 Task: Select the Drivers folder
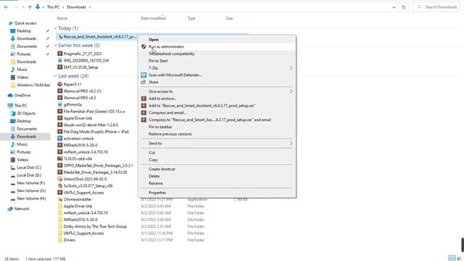tap(70, 240)
